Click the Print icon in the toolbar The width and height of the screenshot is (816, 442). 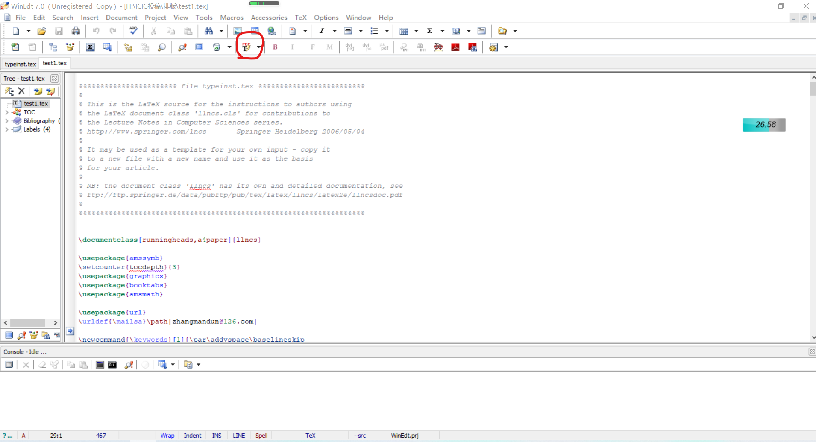[x=76, y=31]
